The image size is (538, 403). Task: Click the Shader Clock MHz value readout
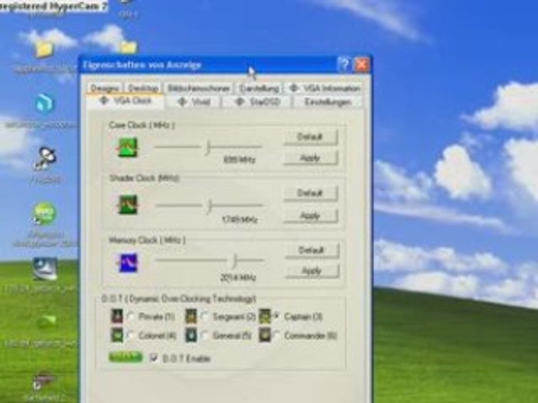click(239, 219)
